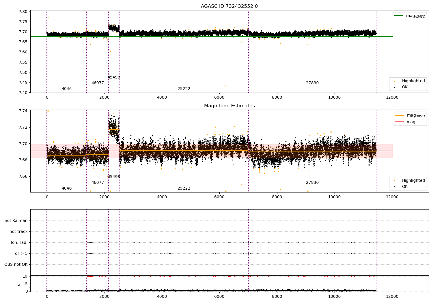Click the 'not Kalman' axis label

click(x=16, y=220)
